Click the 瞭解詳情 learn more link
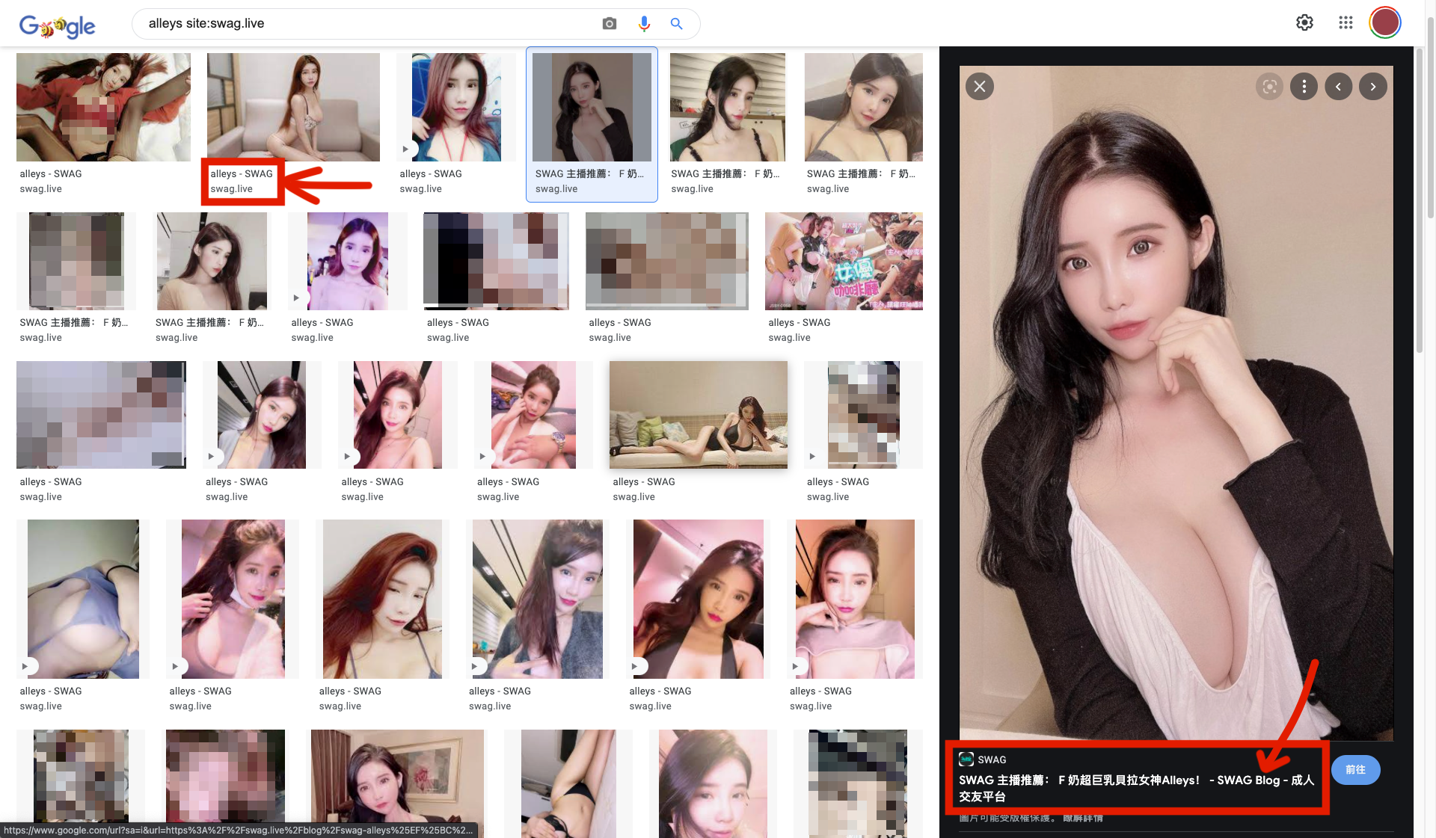Image resolution: width=1436 pixels, height=838 pixels. click(1083, 818)
